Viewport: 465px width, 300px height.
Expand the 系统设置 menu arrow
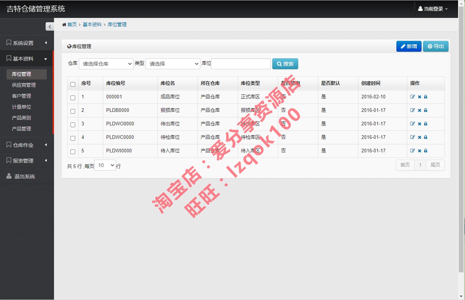tap(46, 43)
